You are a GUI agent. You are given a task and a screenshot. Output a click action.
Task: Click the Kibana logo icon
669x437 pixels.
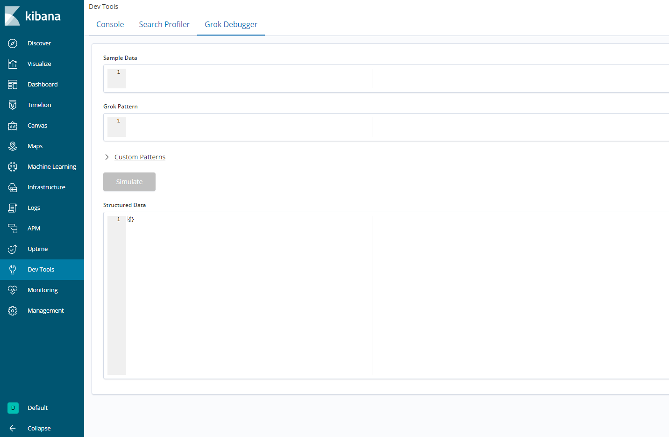pyautogui.click(x=12, y=16)
